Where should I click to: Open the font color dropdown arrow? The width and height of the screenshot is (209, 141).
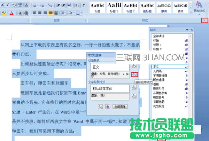click(x=15, y=13)
